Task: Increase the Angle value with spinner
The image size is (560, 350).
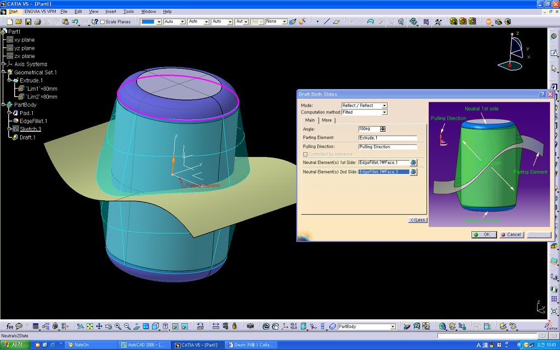Action: click(x=382, y=127)
